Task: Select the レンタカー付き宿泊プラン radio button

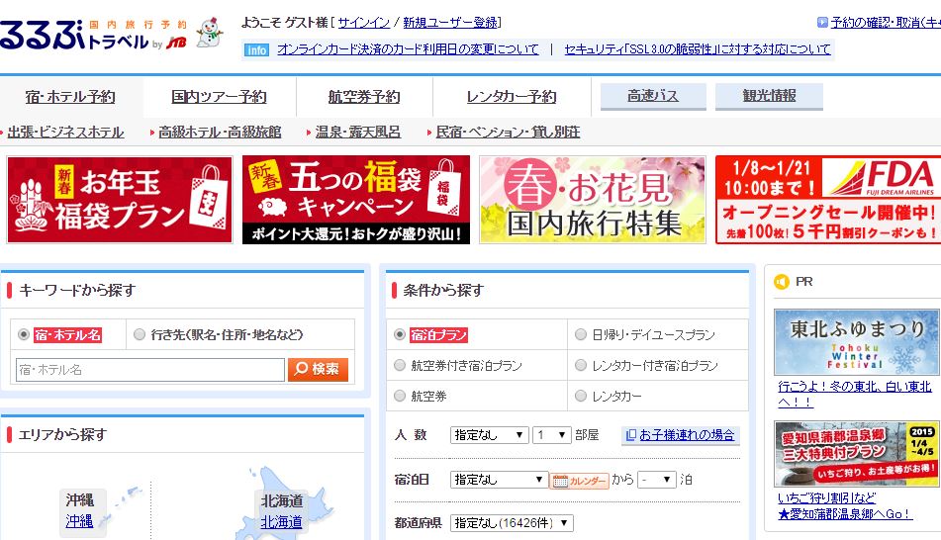Action: pyautogui.click(x=580, y=365)
